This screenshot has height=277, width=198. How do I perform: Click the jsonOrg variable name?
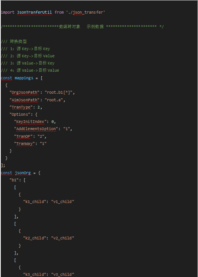pos(23,173)
